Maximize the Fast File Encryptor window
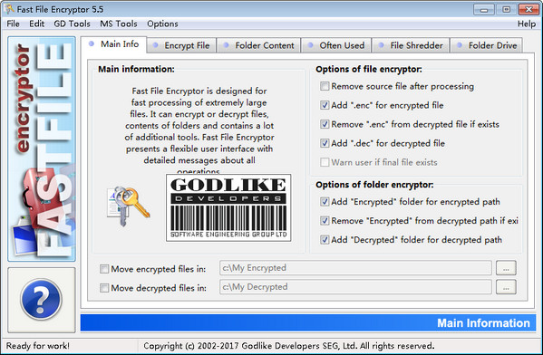 click(x=507, y=9)
